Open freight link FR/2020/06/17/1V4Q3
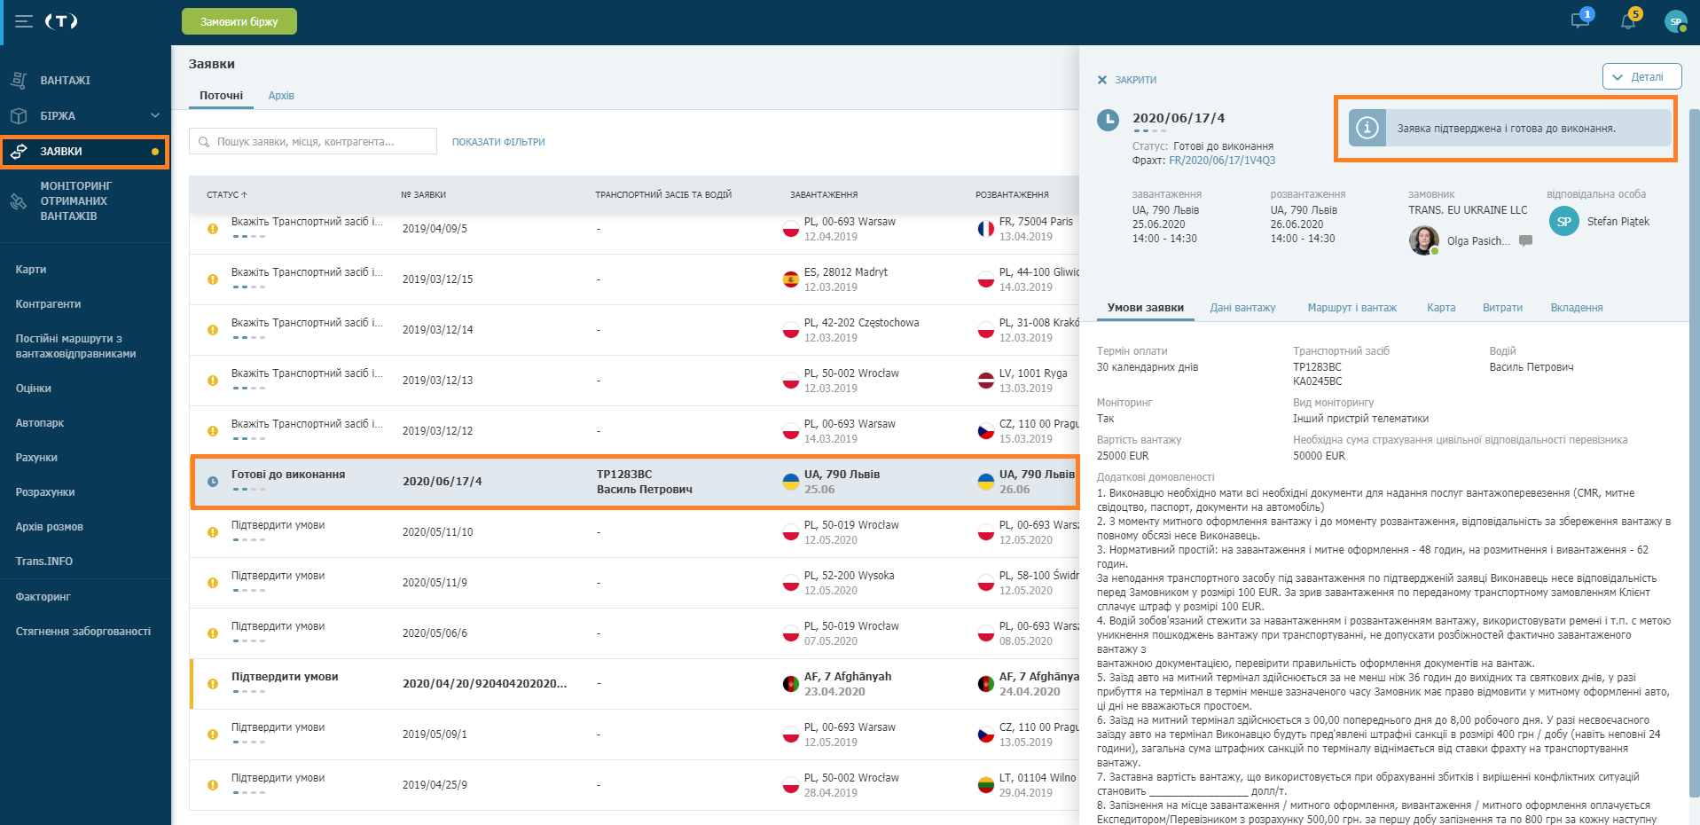 (1222, 161)
